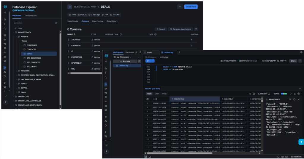Viewport: 304px width, 159px height.
Task: Refresh the 6 Columns list
Action: (x=196, y=29)
